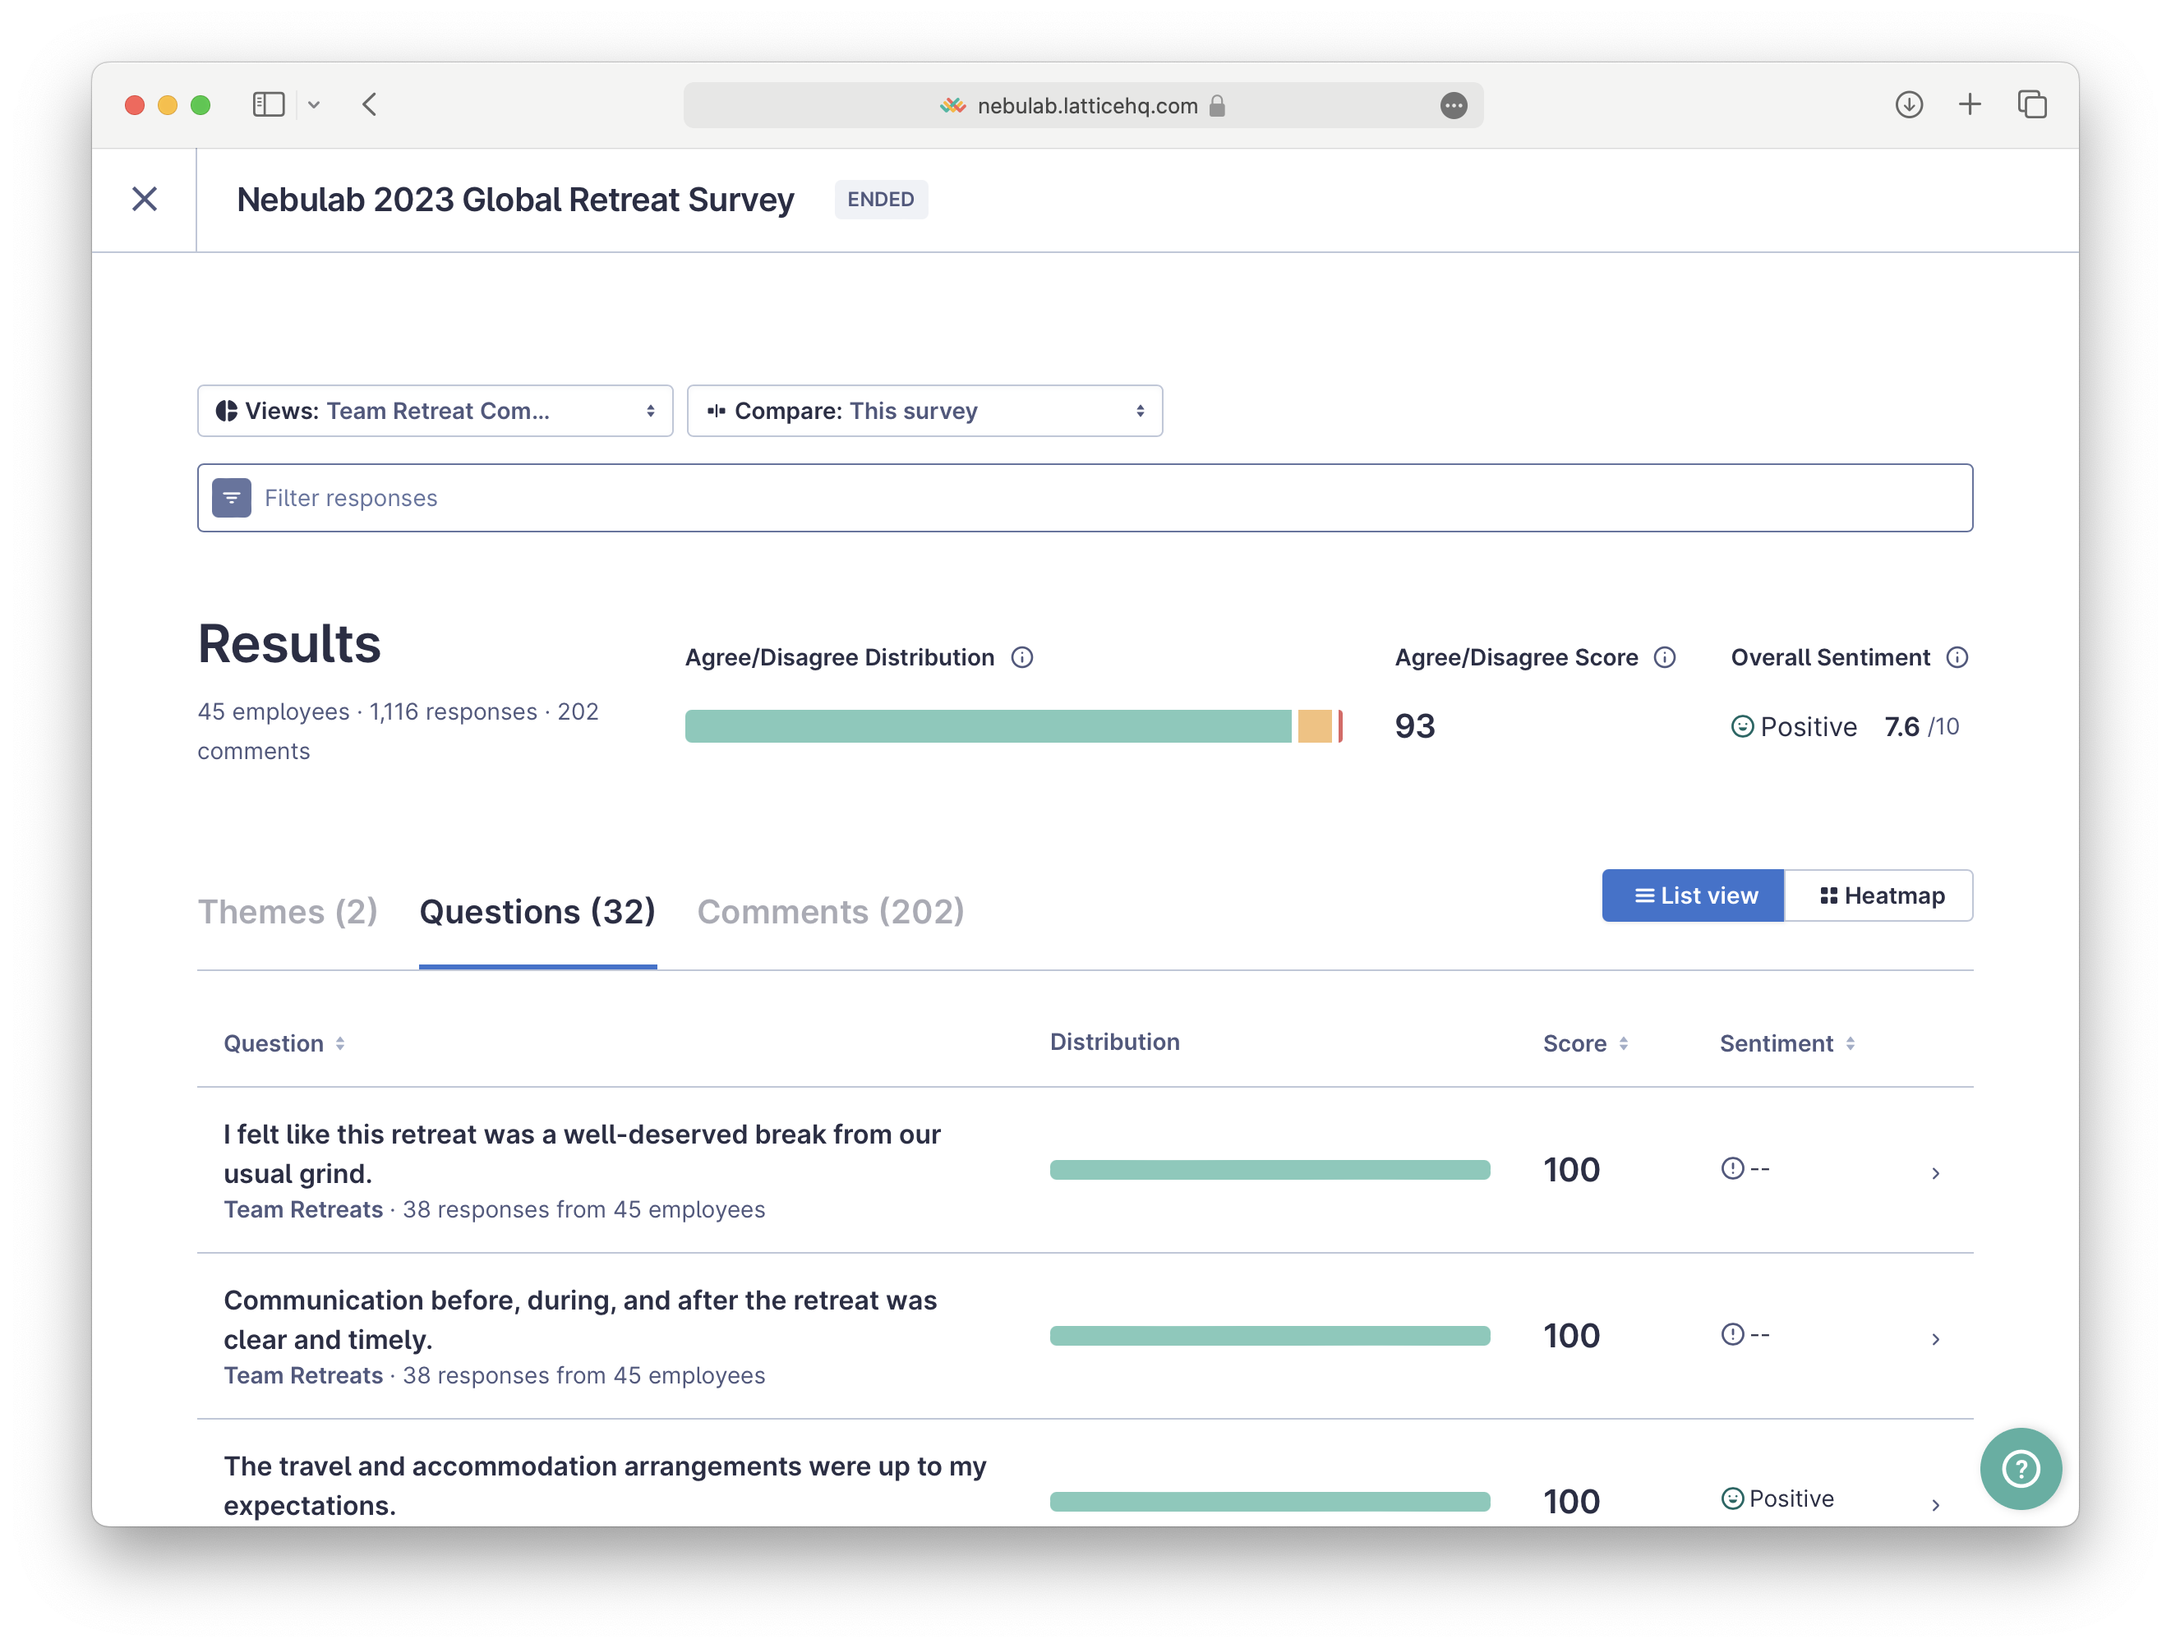
Task: Click the filter icon in Filter responses
Action: [232, 499]
